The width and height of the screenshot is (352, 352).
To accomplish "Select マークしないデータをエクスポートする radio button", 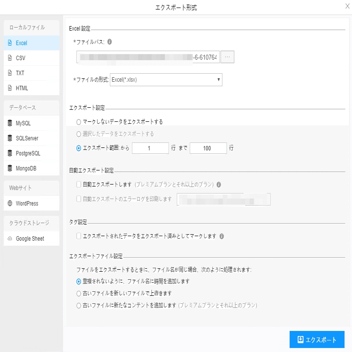I will click(78, 122).
